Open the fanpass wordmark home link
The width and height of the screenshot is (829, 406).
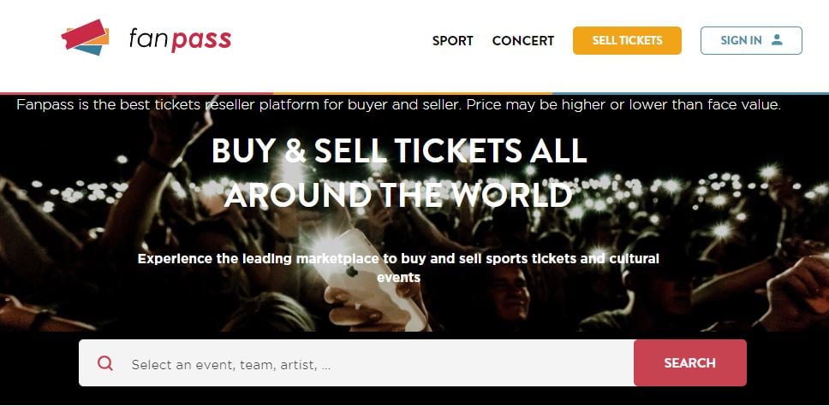[x=180, y=39]
